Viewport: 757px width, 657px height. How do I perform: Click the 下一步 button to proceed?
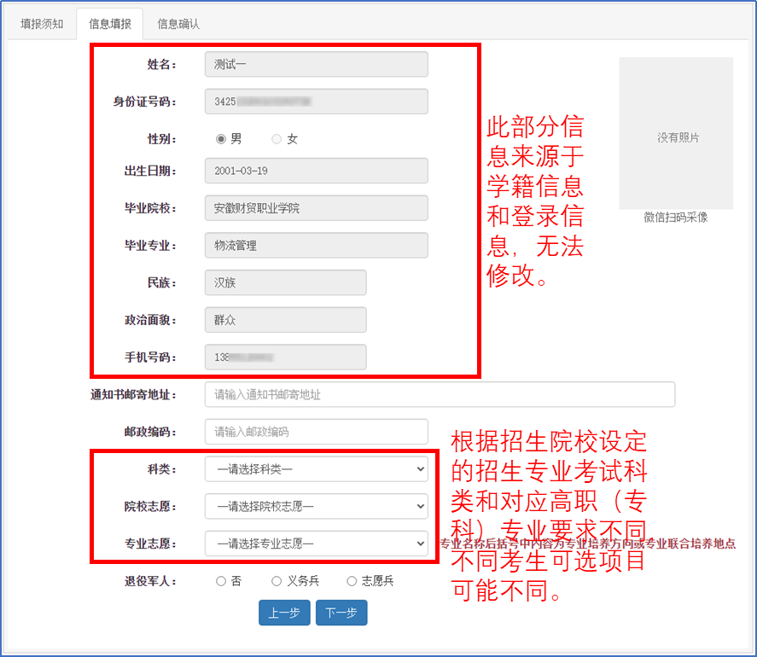coord(341,613)
